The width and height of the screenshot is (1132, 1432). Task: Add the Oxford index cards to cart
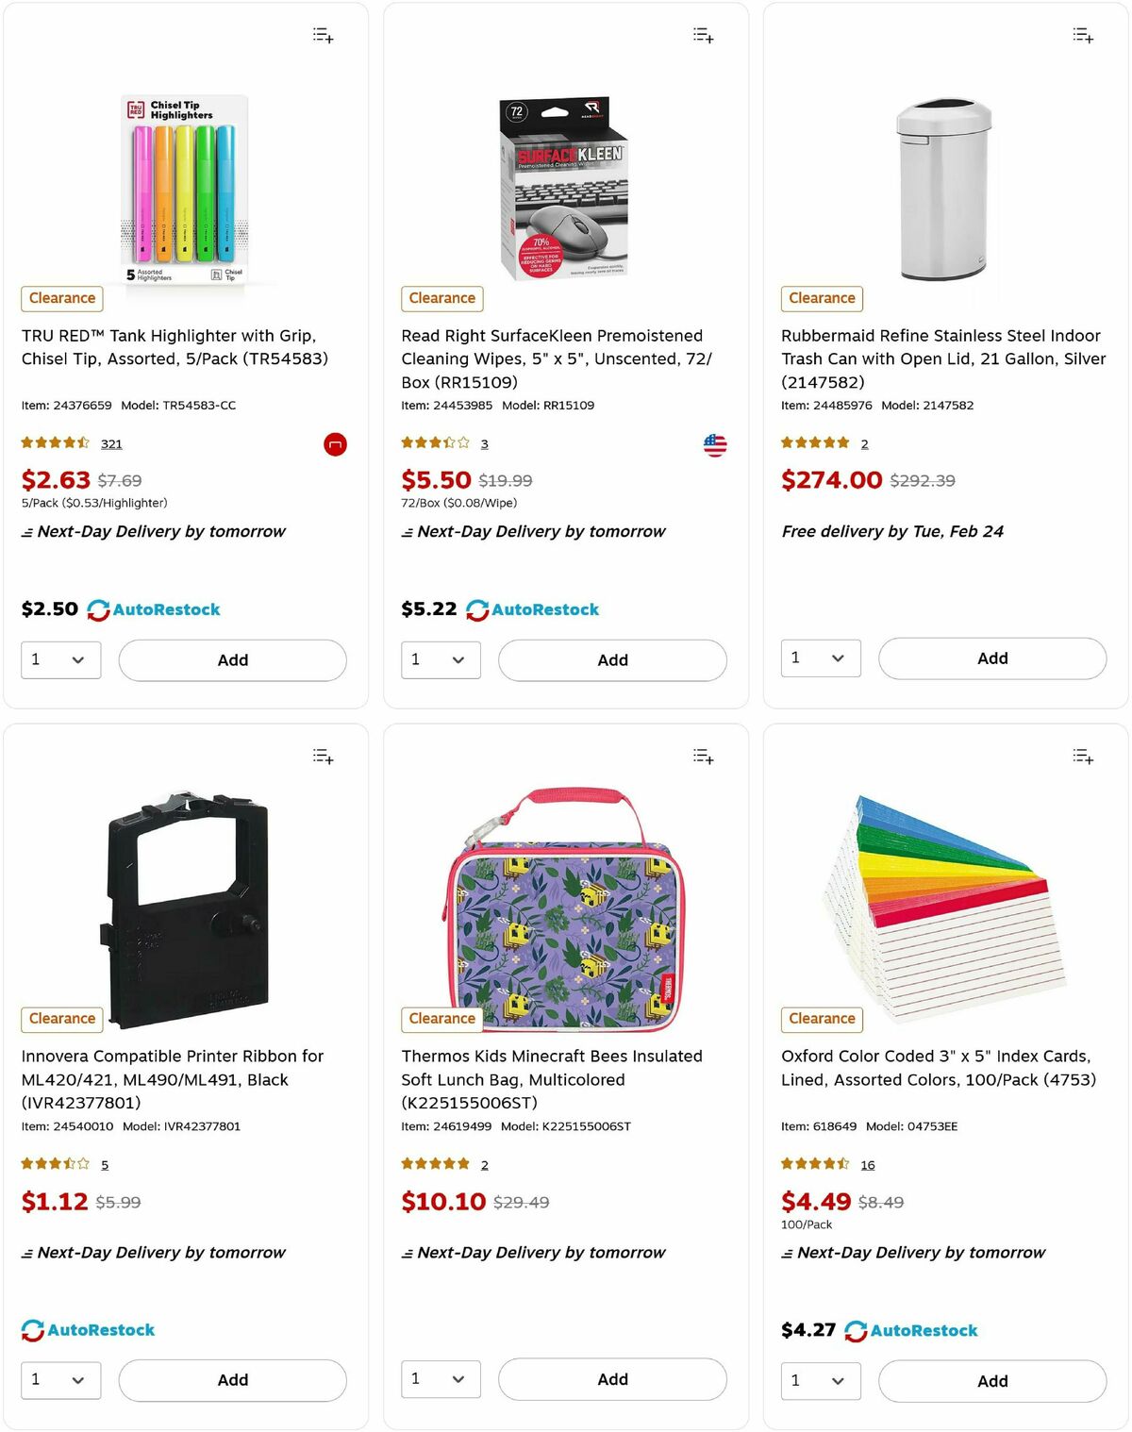pos(991,1381)
